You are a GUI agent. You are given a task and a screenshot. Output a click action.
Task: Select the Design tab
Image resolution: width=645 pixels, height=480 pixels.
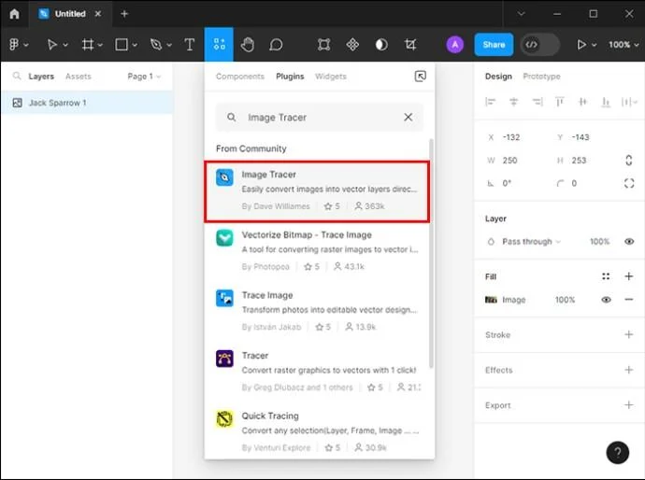point(498,76)
